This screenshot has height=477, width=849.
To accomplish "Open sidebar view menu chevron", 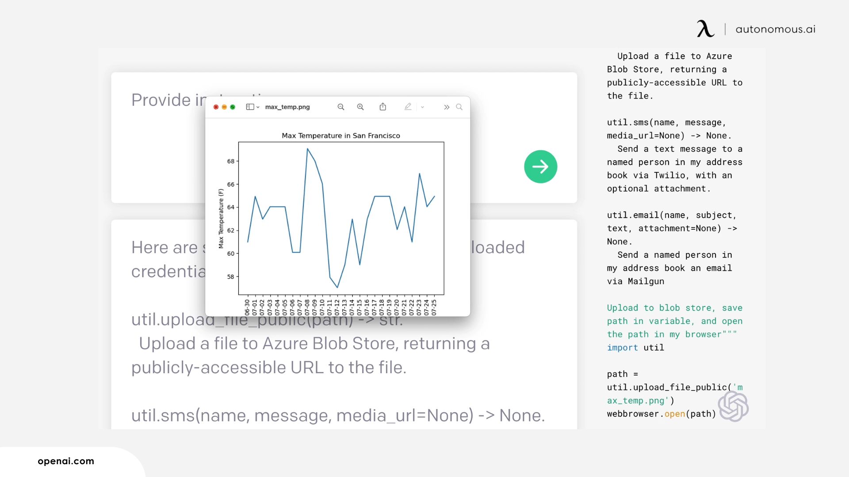I will [258, 107].
